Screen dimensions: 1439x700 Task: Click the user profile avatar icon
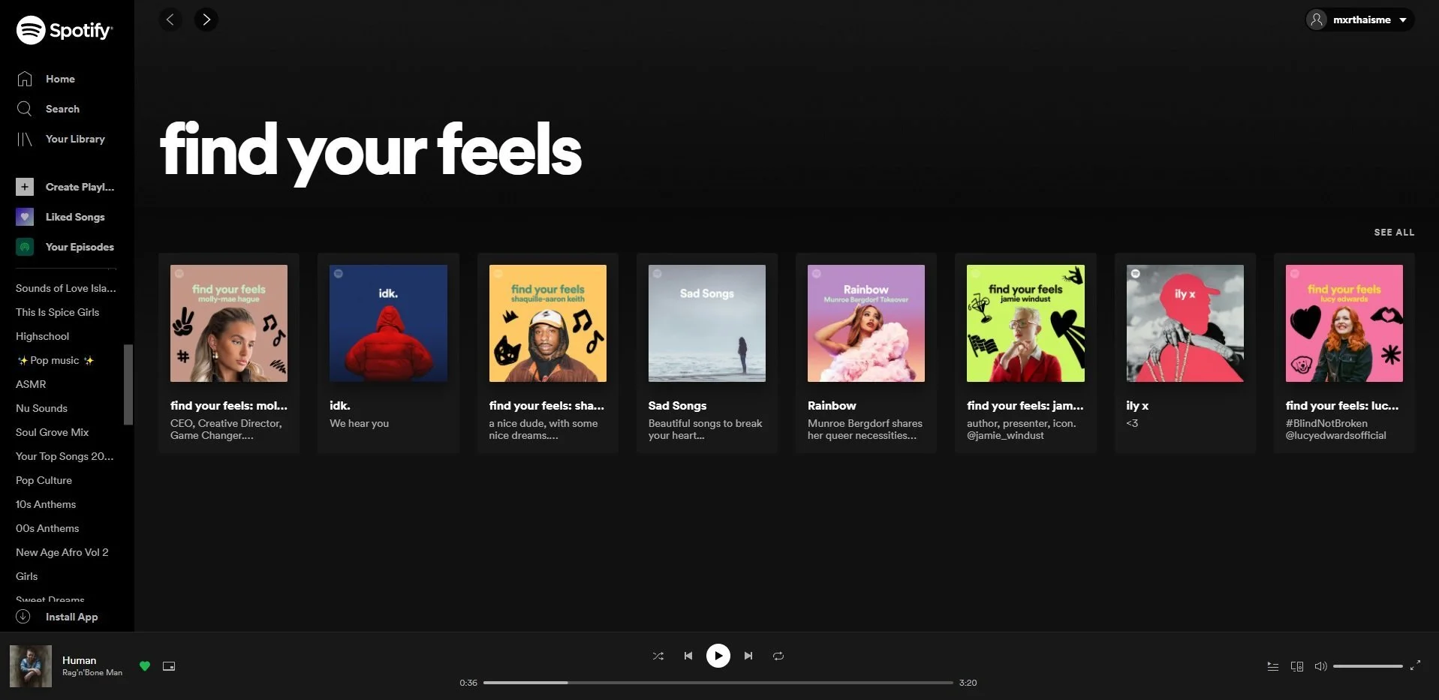coord(1317,20)
